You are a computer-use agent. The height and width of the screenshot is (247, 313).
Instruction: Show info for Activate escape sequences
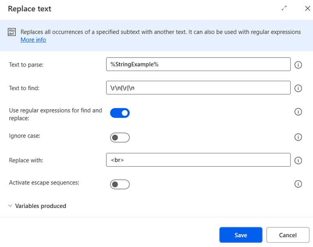(x=298, y=184)
